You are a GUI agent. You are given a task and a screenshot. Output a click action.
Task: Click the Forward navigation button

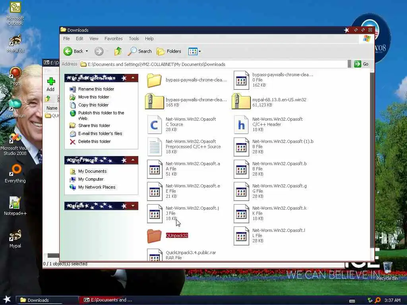[x=99, y=51]
